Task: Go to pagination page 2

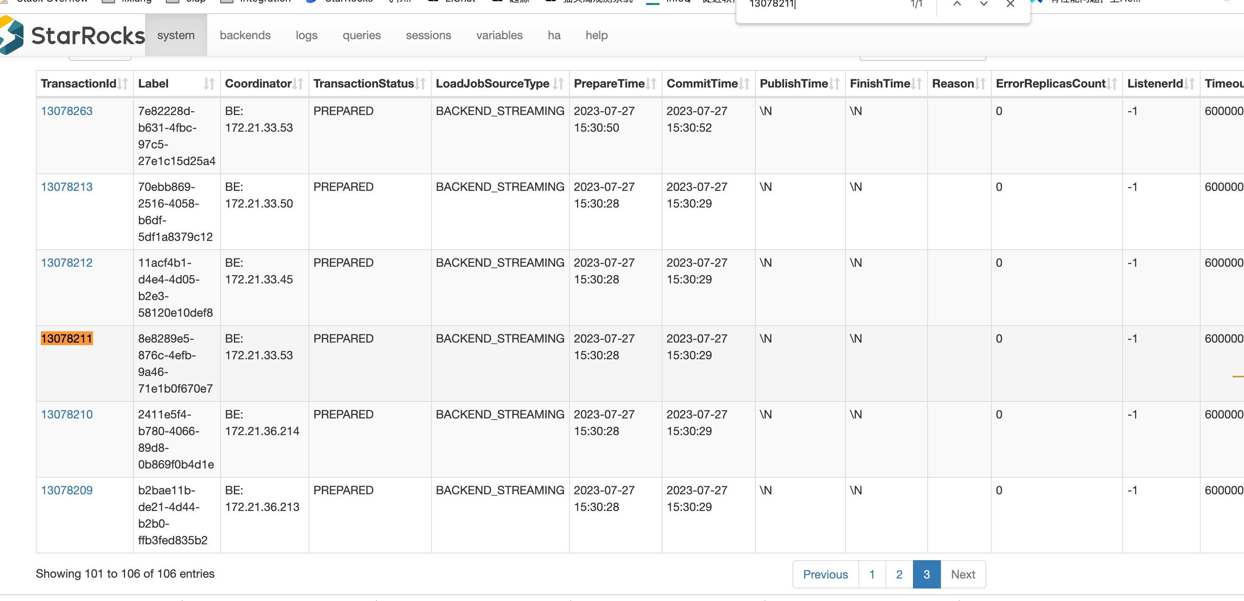Action: click(x=899, y=574)
